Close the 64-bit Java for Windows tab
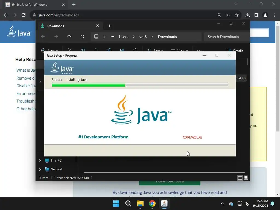The height and width of the screenshot is (210, 280). (63, 5)
